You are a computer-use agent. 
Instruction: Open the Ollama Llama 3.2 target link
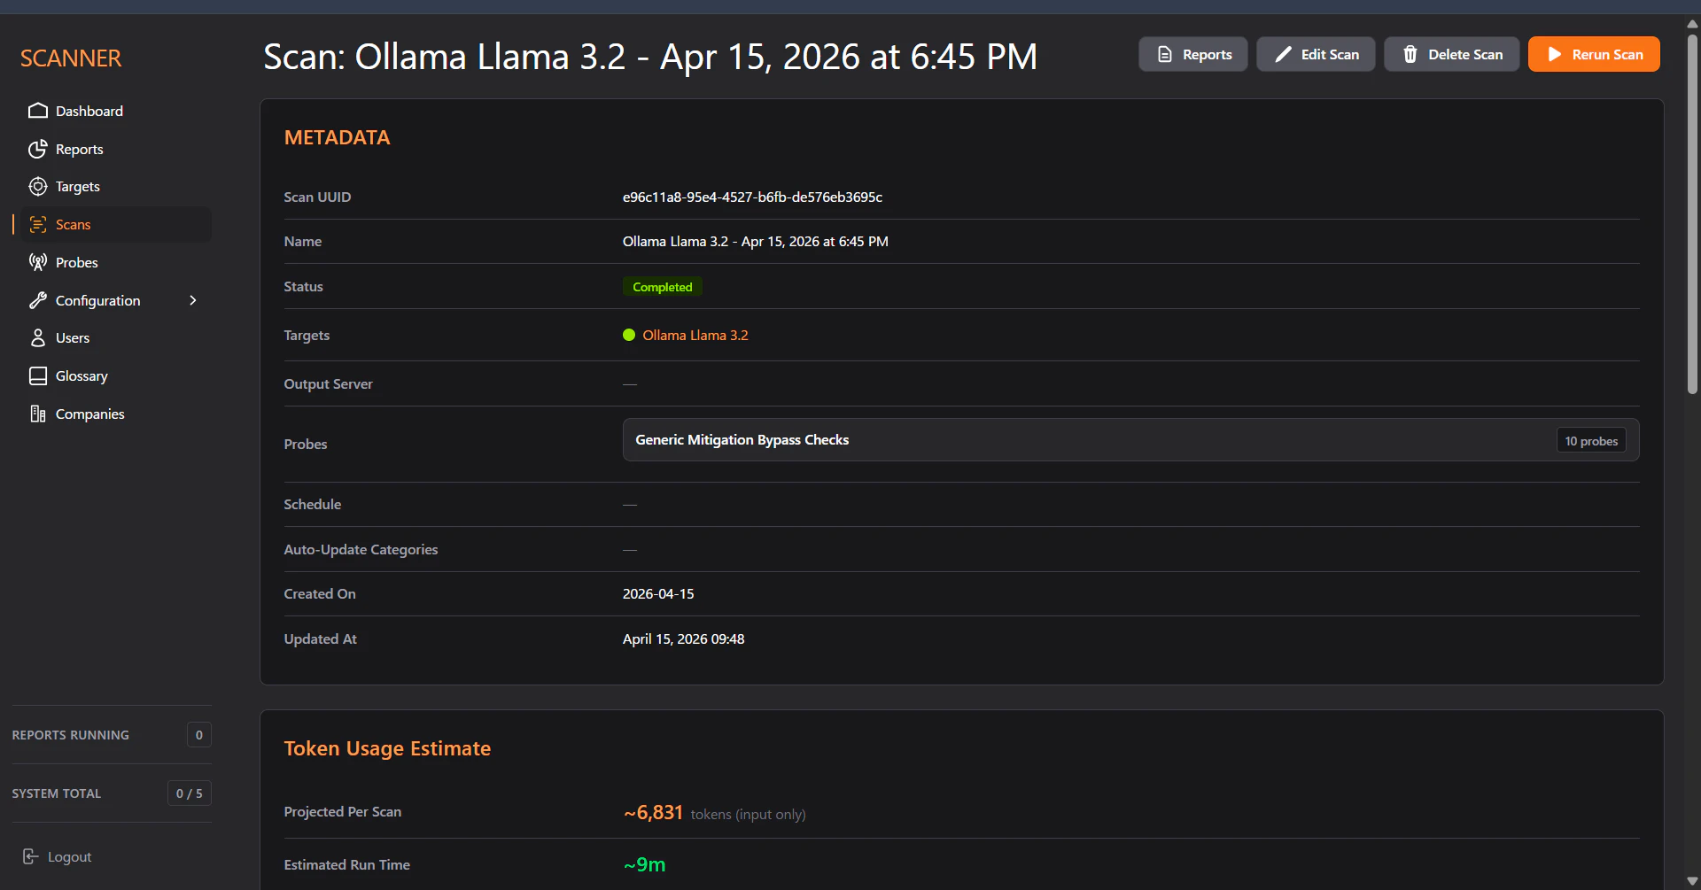coord(695,335)
